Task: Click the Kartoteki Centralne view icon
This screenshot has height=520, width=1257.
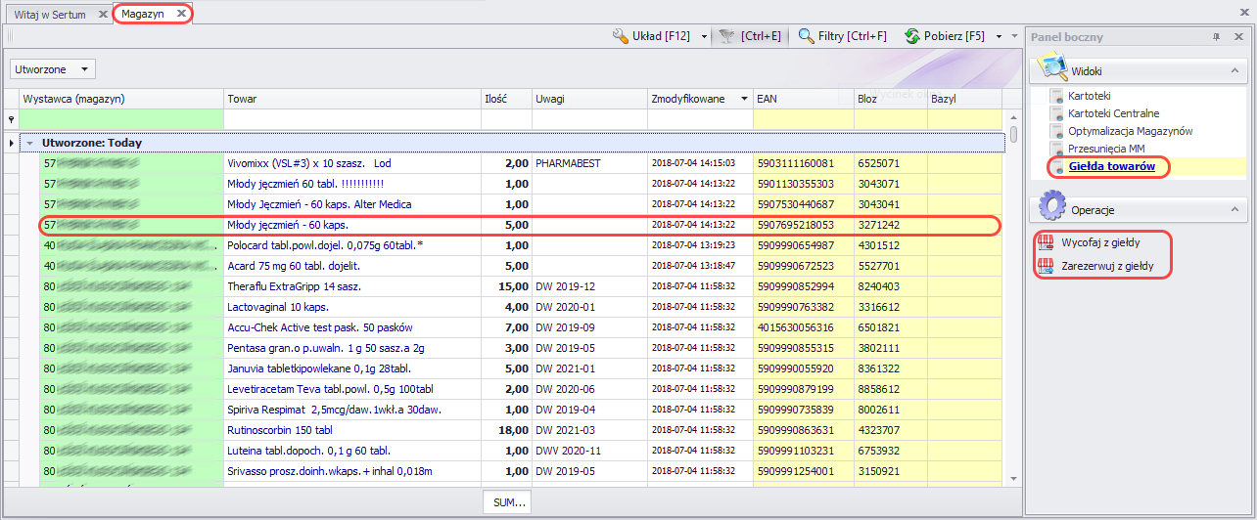Action: click(x=1056, y=114)
